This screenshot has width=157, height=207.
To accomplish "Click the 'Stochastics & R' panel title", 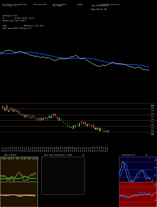I will coord(128,155).
